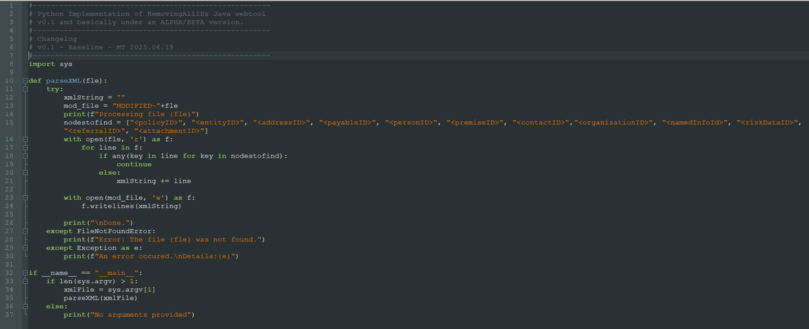Collapse the try block fold marker
Viewport: 809px width, 329px height.
25,89
